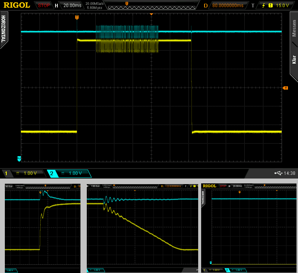Click the 80.0000000ms delay value

pos(228,6)
